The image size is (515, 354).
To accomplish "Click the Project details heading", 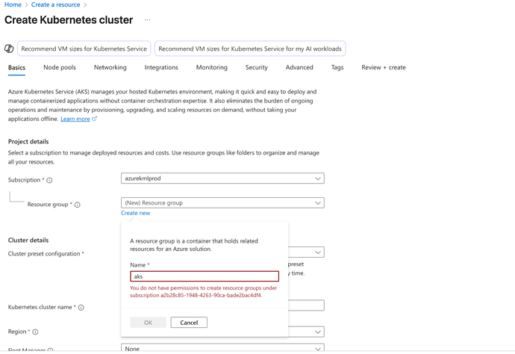I will click(x=28, y=142).
